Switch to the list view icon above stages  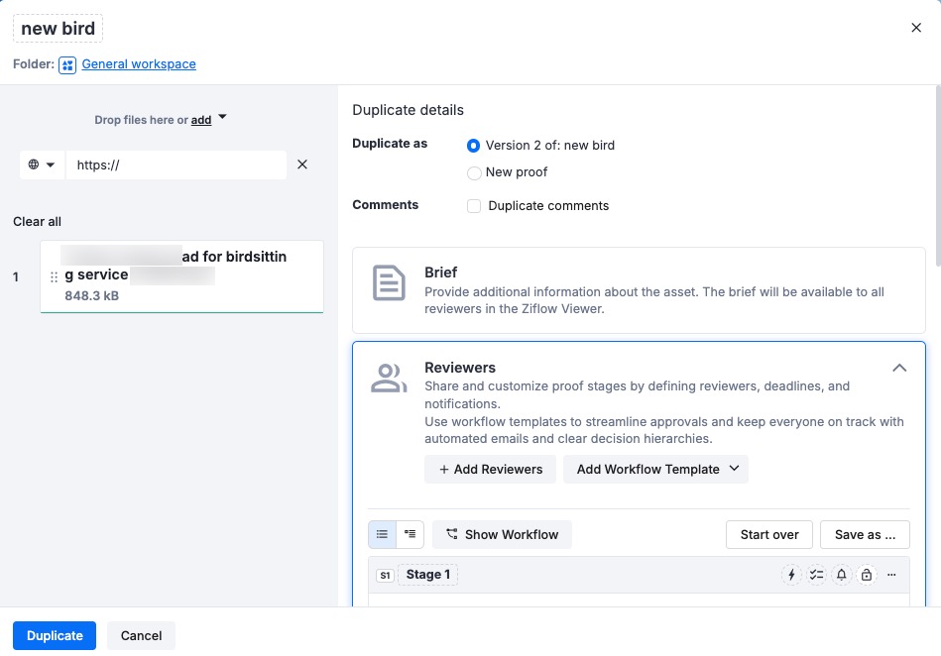tap(382, 533)
